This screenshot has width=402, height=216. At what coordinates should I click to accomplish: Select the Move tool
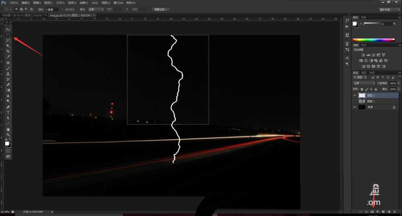[8, 29]
